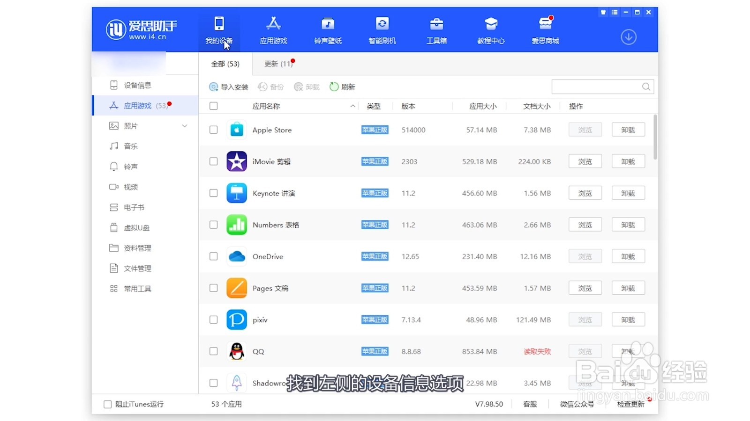
Task: Sort by 类型 column header
Action: [x=374, y=106]
